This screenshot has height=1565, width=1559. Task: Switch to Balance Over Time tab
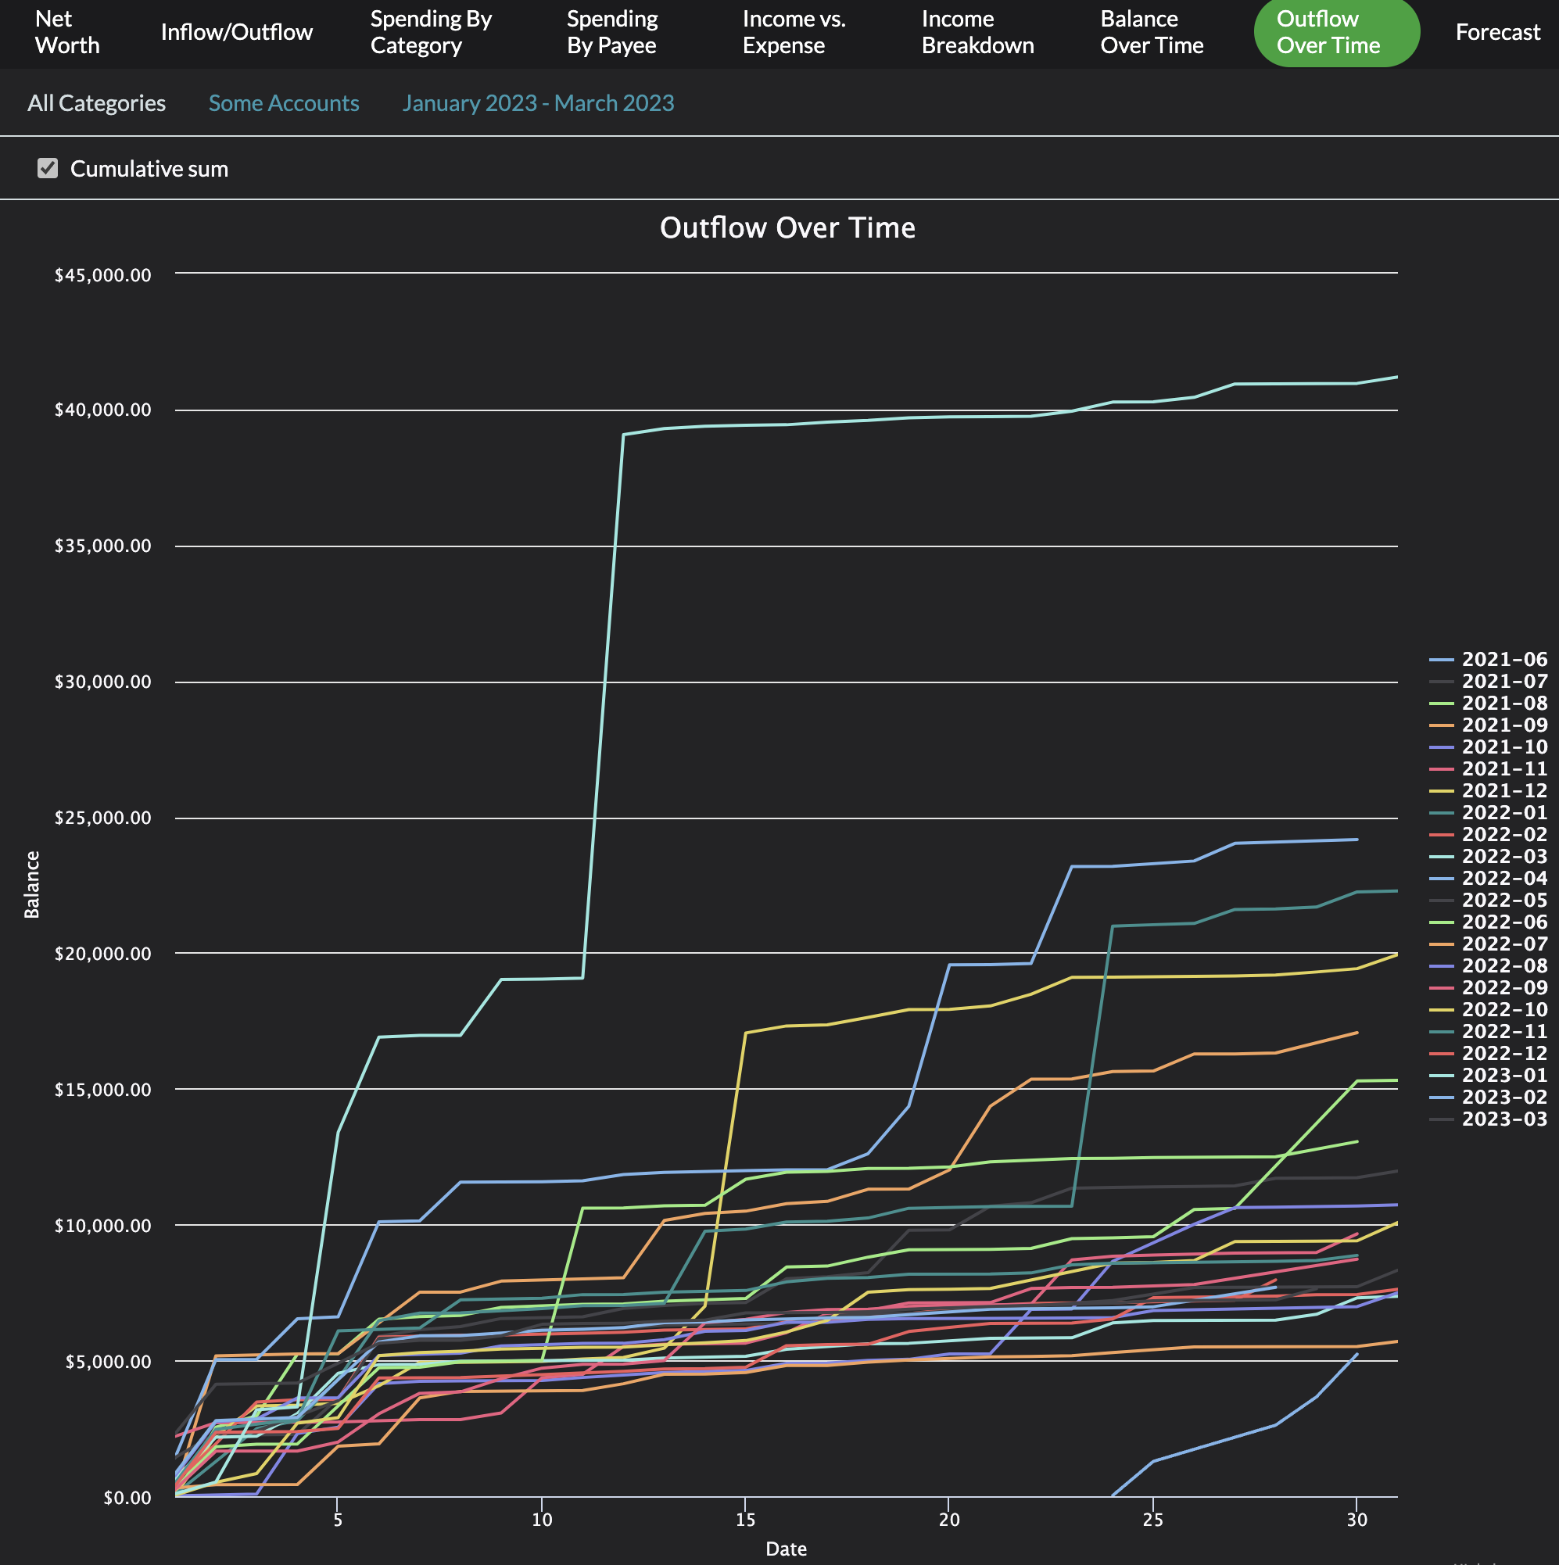tap(1152, 32)
